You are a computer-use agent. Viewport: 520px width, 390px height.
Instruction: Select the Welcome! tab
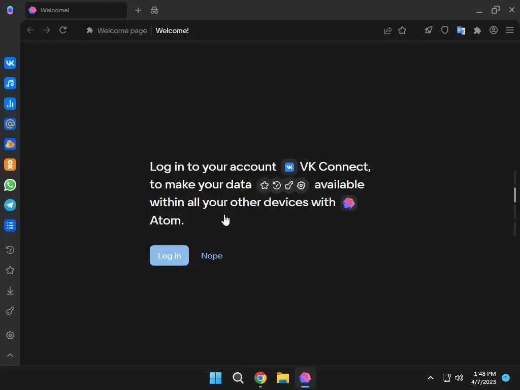coord(76,10)
